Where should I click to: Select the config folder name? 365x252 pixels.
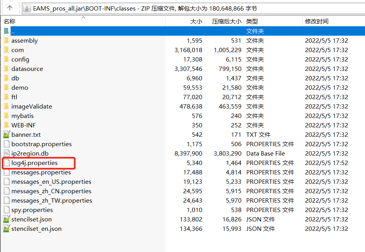pos(20,59)
